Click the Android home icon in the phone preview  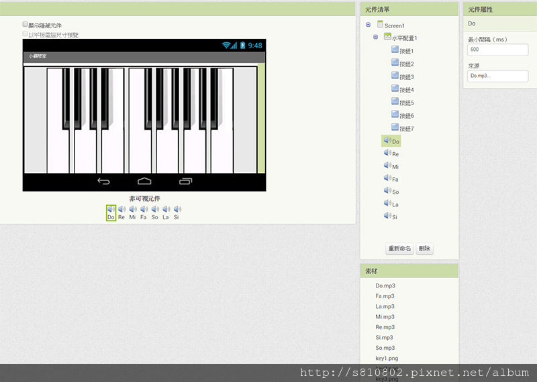(144, 181)
